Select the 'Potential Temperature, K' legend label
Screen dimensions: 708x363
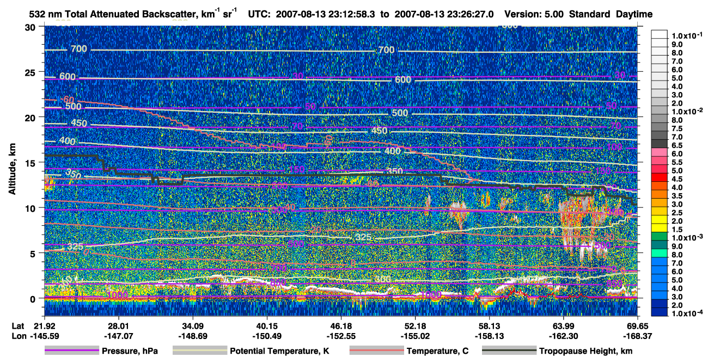(279, 351)
